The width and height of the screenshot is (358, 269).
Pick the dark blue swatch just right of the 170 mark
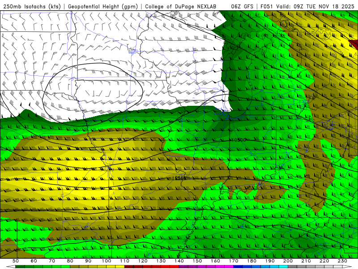[x=238, y=267]
